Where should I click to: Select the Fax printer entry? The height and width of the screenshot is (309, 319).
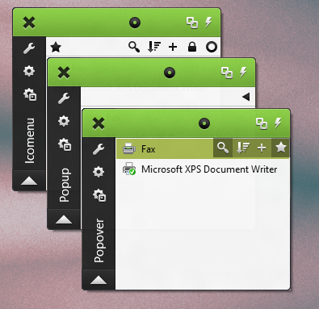(203, 148)
